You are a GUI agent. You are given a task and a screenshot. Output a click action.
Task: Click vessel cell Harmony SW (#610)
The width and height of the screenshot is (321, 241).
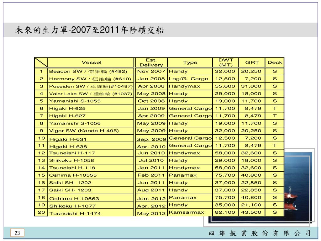91,79
